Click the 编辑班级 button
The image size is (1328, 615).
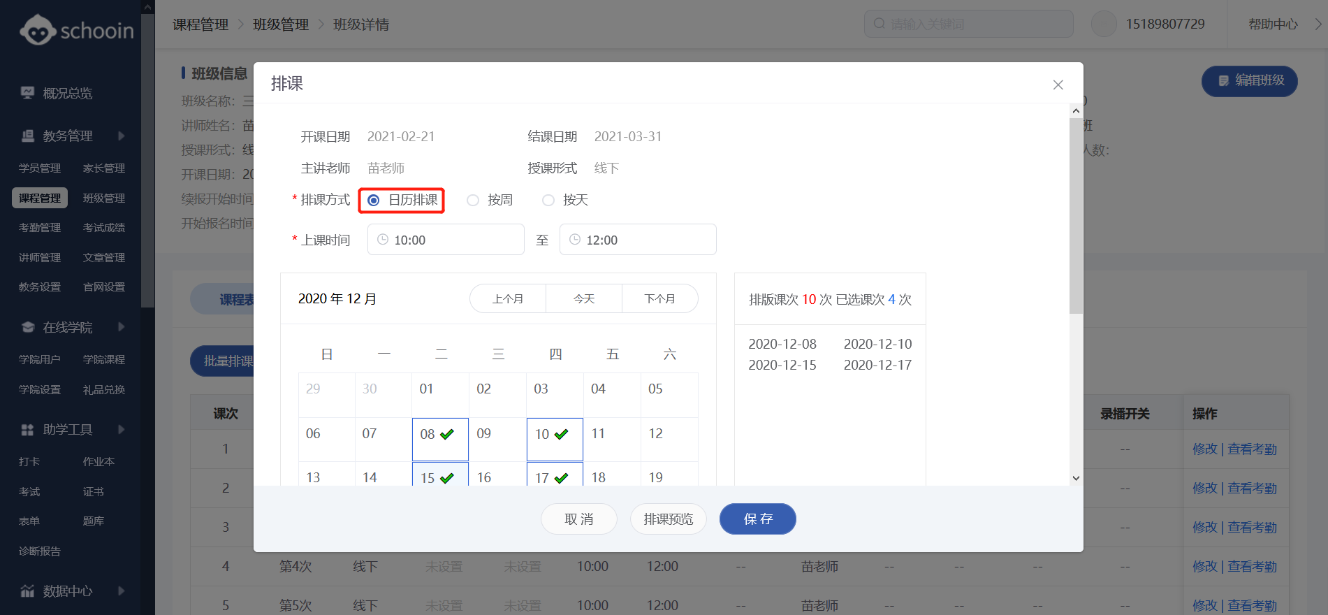click(1249, 81)
